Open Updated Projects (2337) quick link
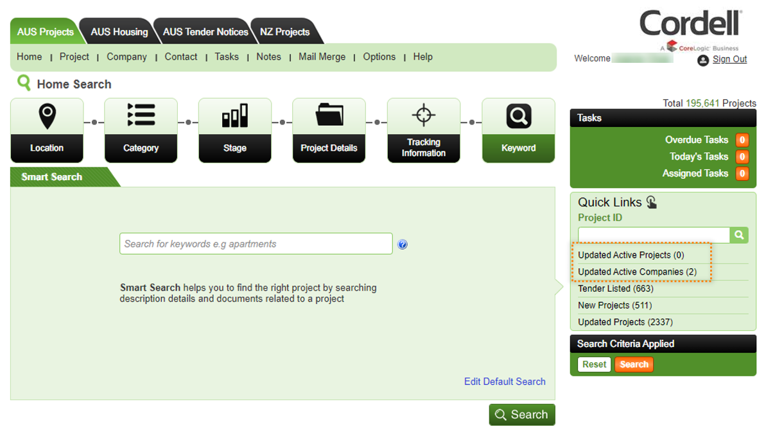 point(625,322)
